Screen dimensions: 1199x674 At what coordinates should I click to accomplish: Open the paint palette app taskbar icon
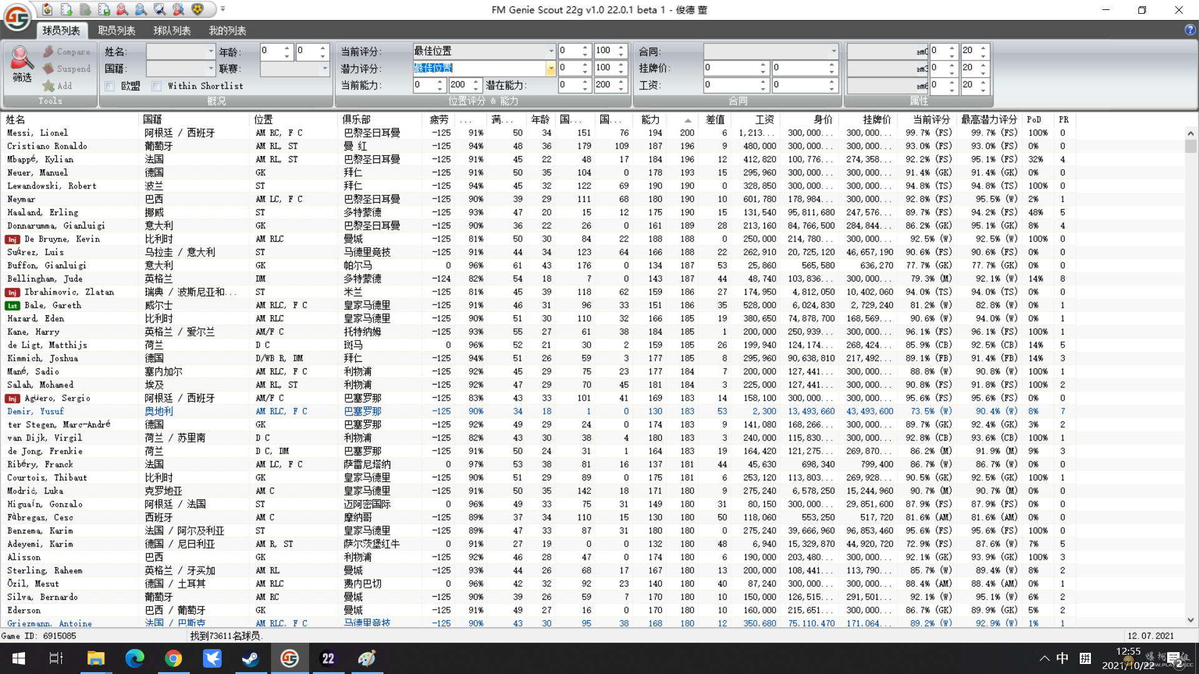tap(367, 658)
